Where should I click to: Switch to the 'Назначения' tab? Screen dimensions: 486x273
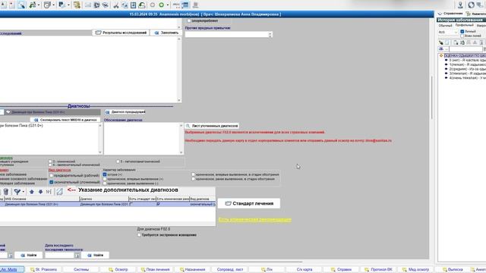[192, 270]
